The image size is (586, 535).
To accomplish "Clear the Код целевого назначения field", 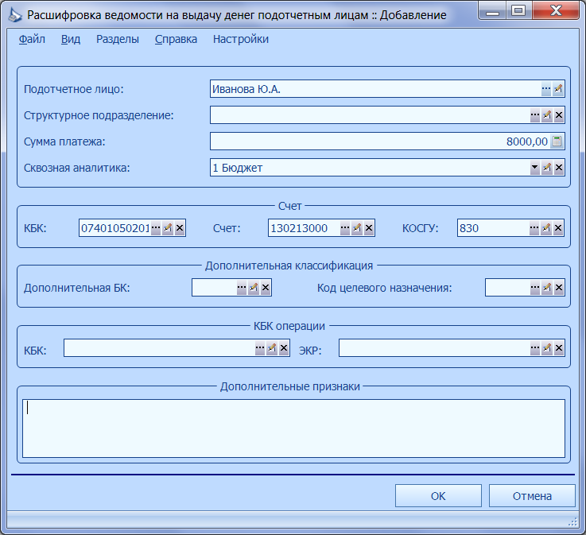I will [559, 288].
